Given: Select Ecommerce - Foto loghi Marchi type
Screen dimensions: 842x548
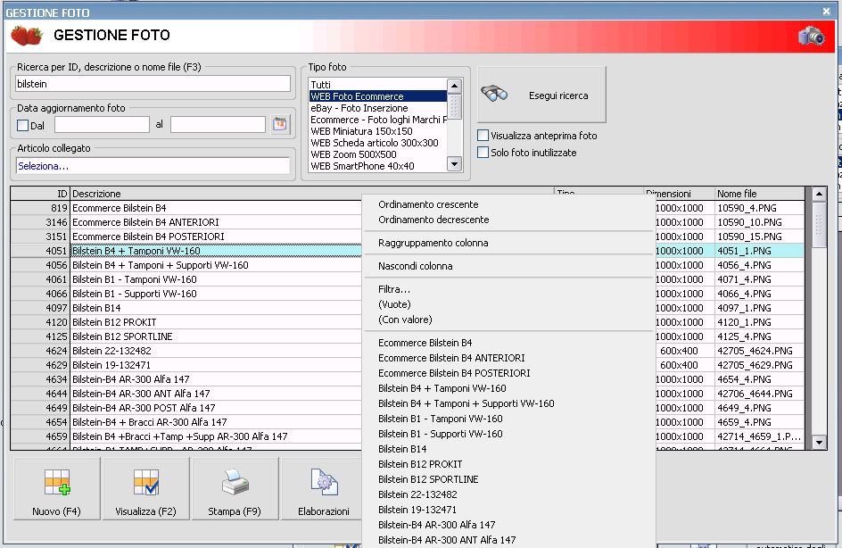Looking at the screenshot, I should pyautogui.click(x=378, y=120).
